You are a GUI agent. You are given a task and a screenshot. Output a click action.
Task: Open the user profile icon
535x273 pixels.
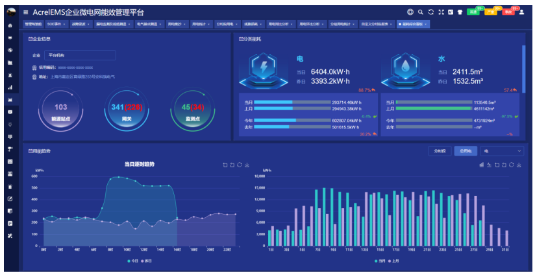pos(521,12)
